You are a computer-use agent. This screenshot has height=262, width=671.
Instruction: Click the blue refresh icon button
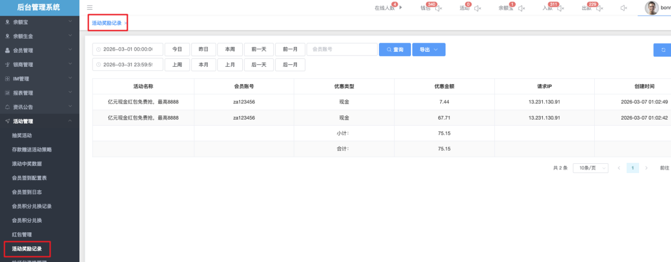663,50
